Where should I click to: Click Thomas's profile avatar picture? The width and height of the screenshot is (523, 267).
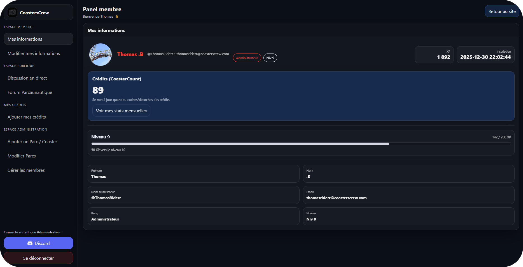point(101,55)
